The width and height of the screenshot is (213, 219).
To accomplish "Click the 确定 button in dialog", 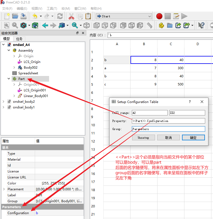I will (x=193, y=138).
